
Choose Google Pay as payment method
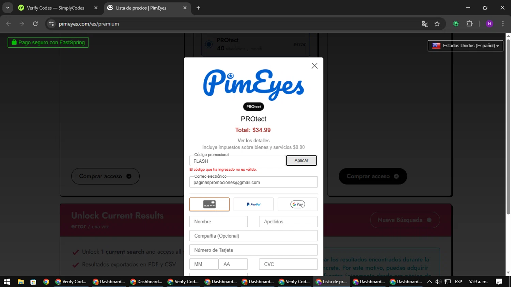[298, 204]
